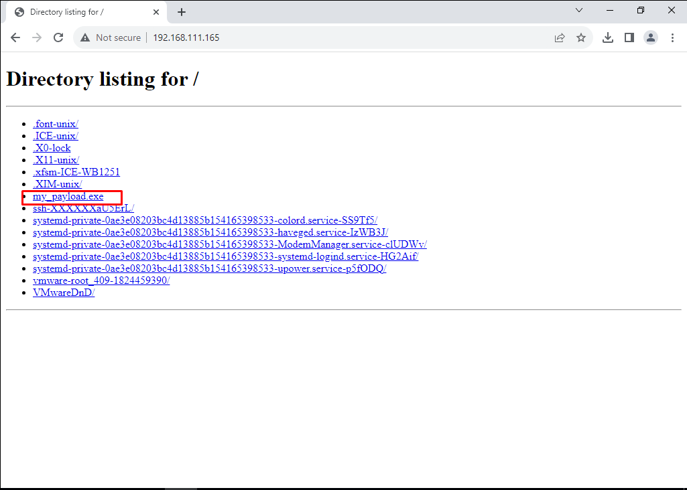
Task: Toggle the browser side panel
Action: [629, 38]
